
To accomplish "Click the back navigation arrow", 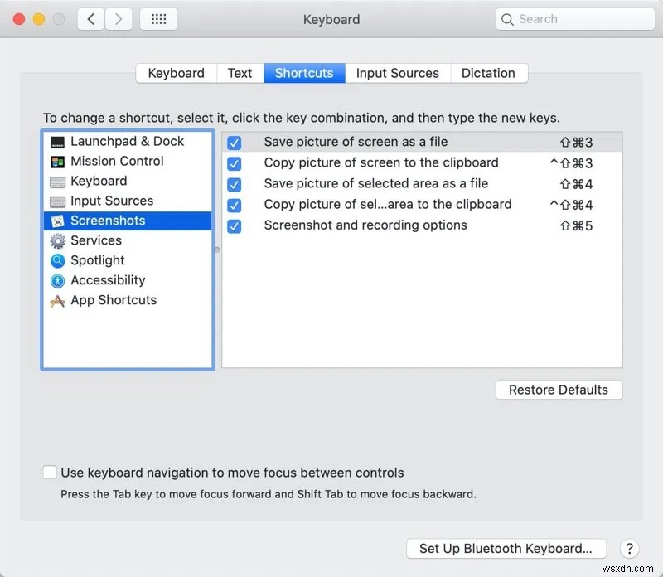I will pyautogui.click(x=90, y=18).
